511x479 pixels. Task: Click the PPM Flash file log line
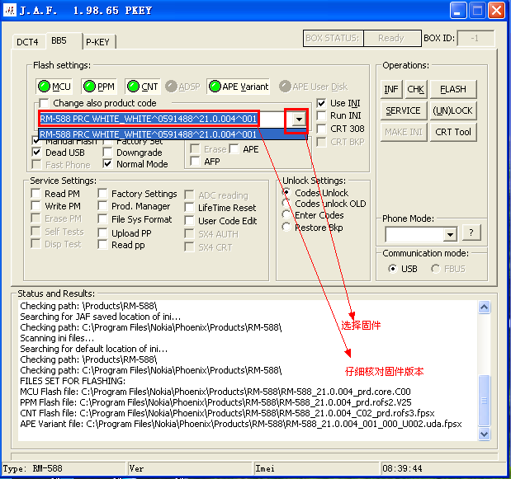(215, 402)
